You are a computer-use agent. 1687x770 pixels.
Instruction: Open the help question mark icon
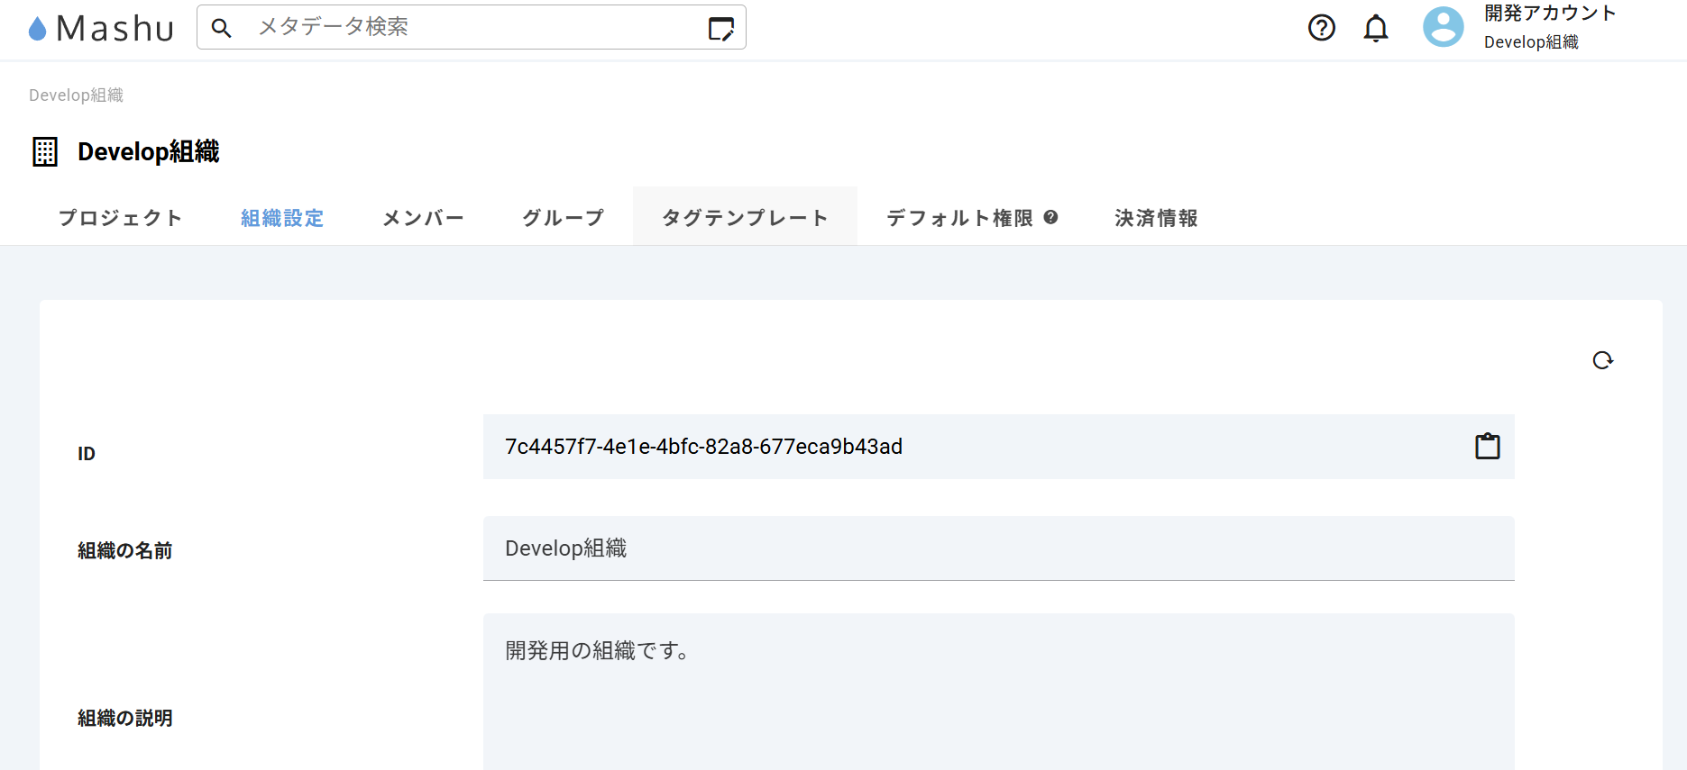pyautogui.click(x=1321, y=28)
